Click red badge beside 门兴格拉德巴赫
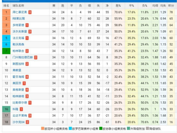 (x=36, y=58)
